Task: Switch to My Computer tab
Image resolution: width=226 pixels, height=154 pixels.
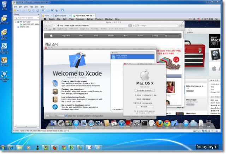Action: tap(62, 16)
